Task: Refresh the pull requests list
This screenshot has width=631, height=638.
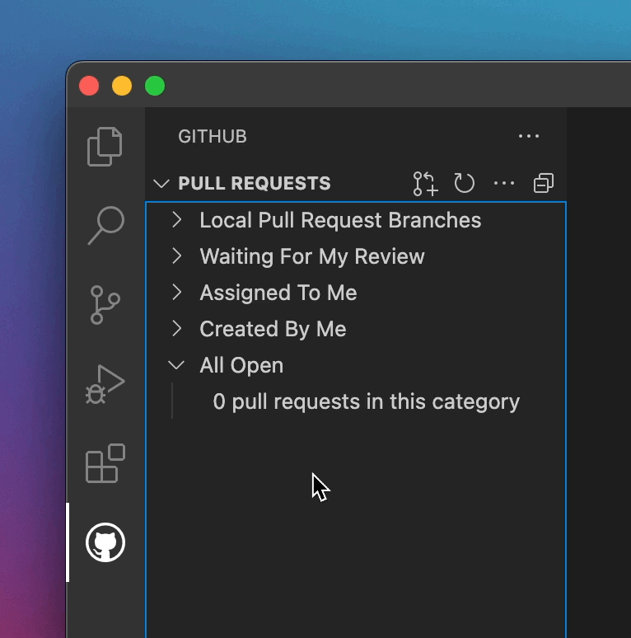Action: pyautogui.click(x=464, y=183)
